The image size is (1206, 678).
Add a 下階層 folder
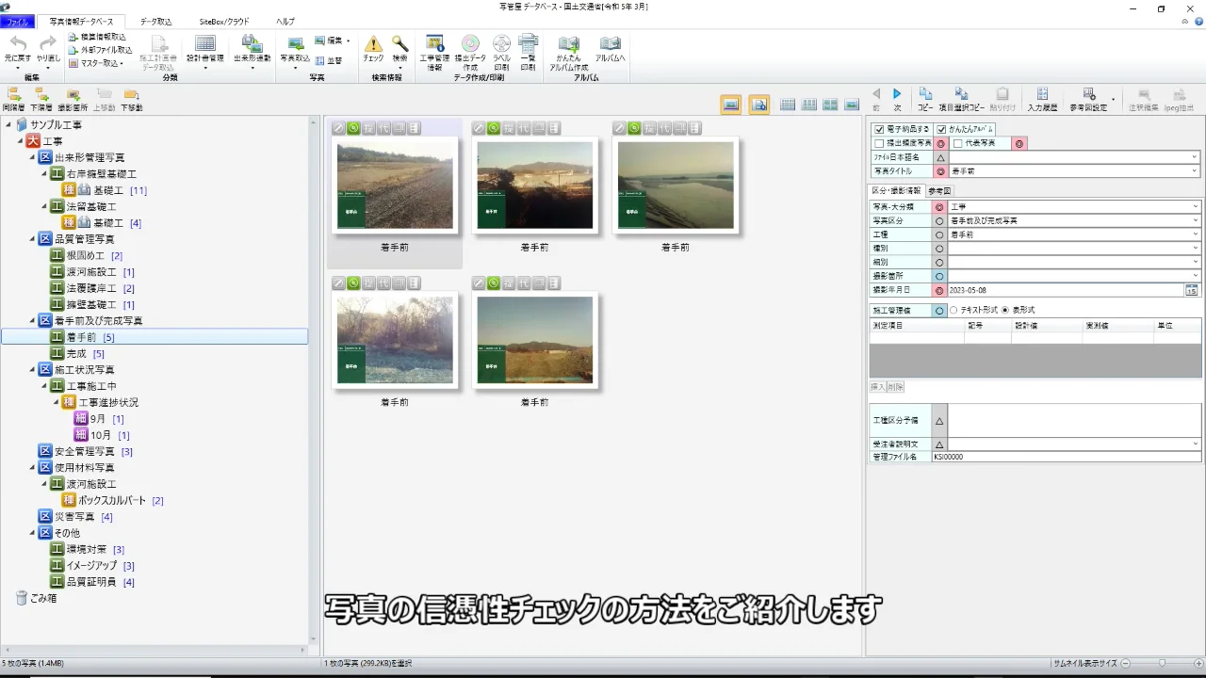[x=41, y=99]
